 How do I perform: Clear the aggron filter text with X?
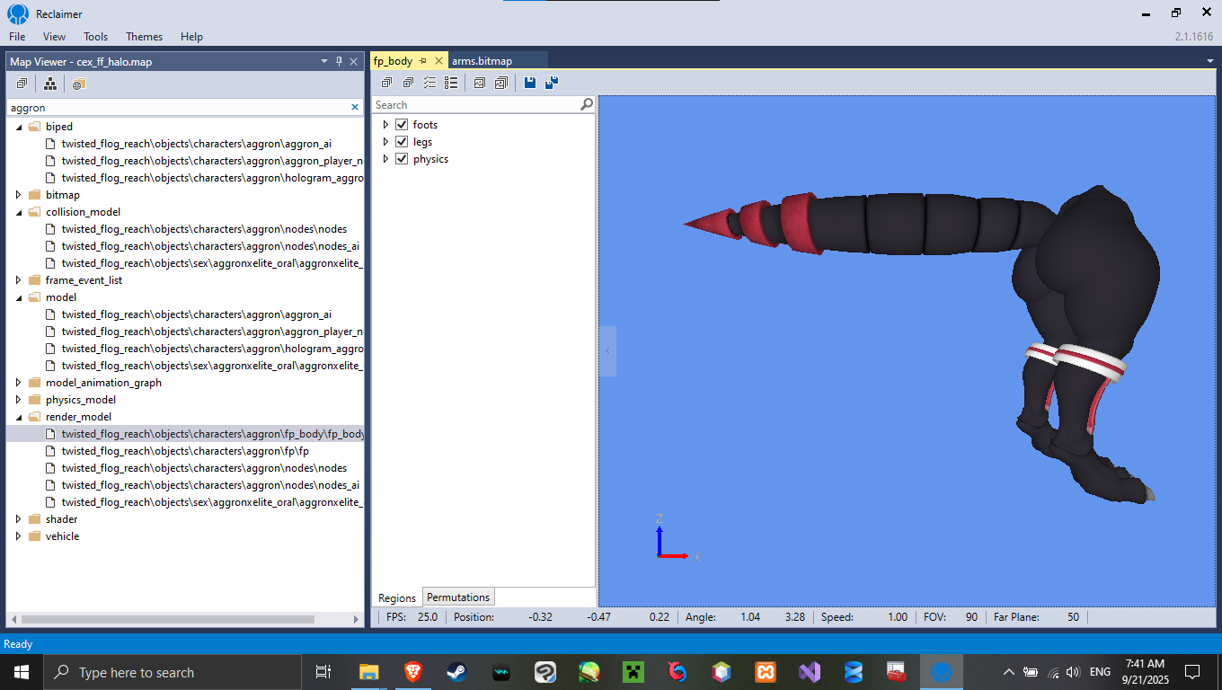[355, 107]
